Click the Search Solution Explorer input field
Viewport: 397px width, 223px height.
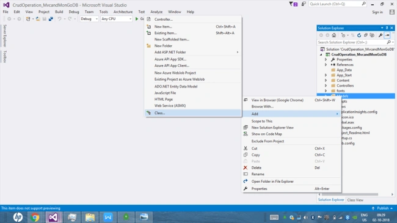(355, 42)
